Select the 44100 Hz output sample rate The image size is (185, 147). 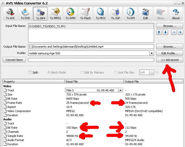click(x=131, y=136)
